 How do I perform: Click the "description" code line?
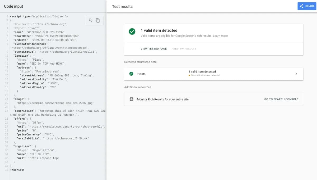[x=58, y=113]
